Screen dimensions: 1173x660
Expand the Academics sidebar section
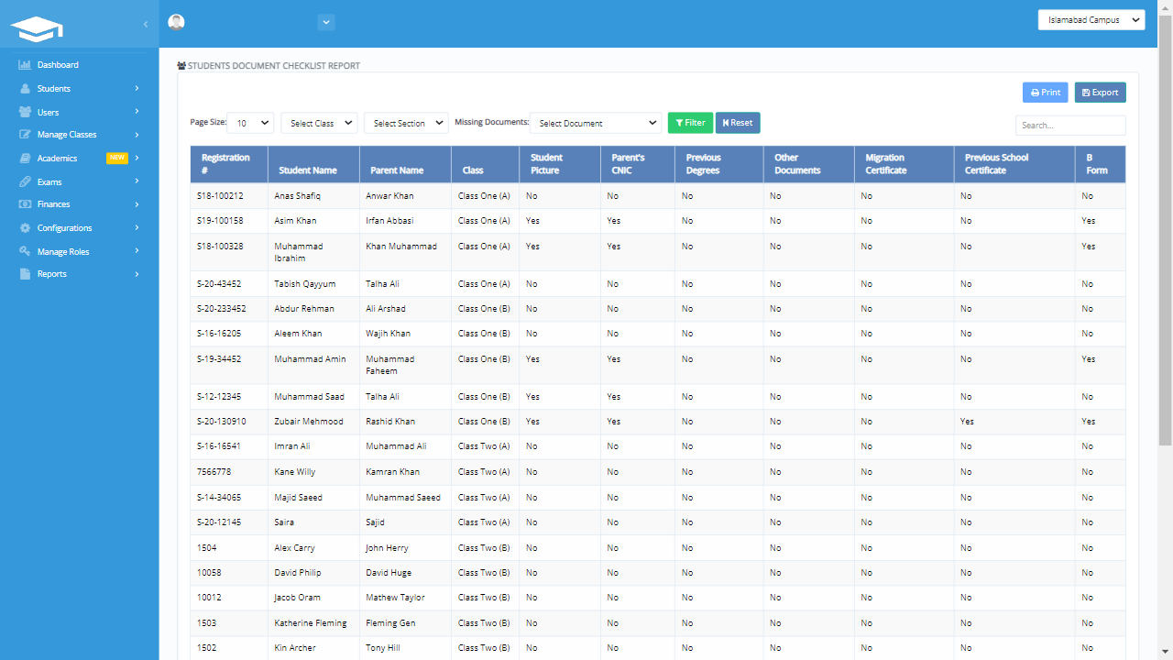click(x=23, y=158)
